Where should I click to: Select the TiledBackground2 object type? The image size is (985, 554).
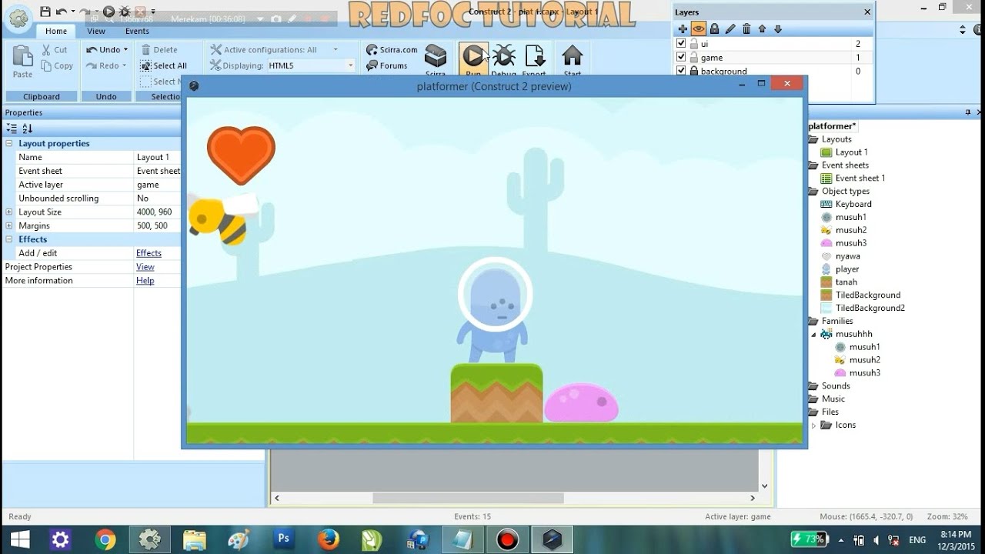point(870,308)
